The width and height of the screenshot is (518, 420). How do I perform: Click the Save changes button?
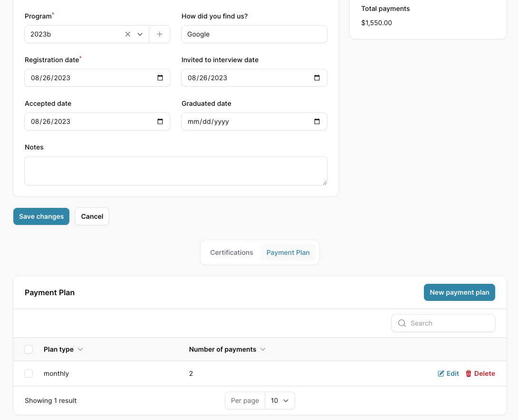tap(41, 216)
